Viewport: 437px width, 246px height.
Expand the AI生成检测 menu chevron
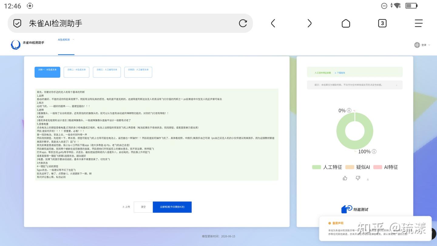pyautogui.click(x=73, y=39)
